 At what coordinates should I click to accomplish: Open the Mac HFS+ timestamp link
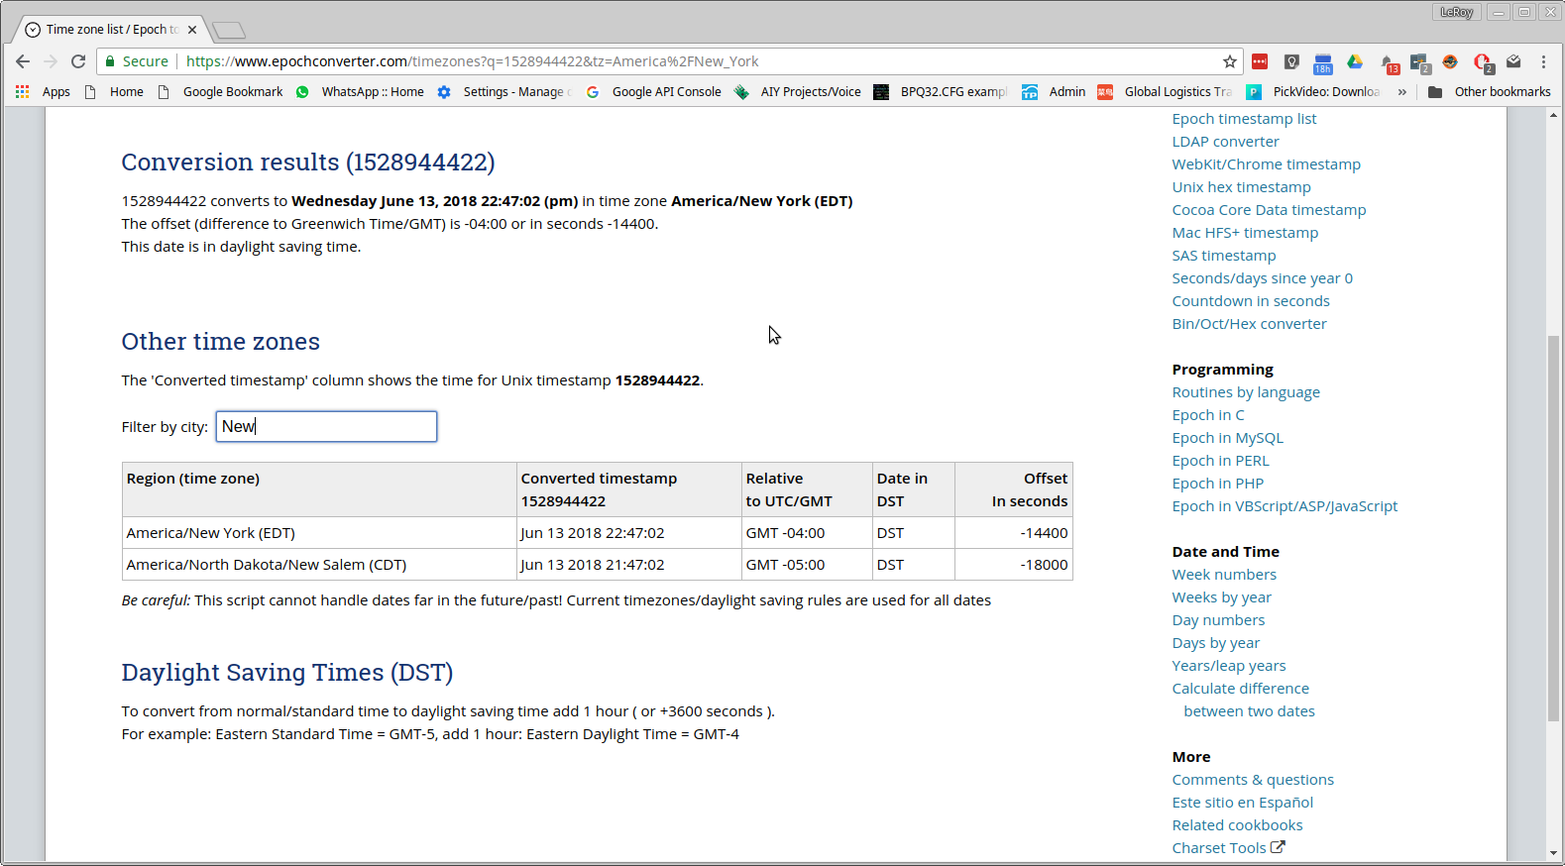click(1245, 233)
